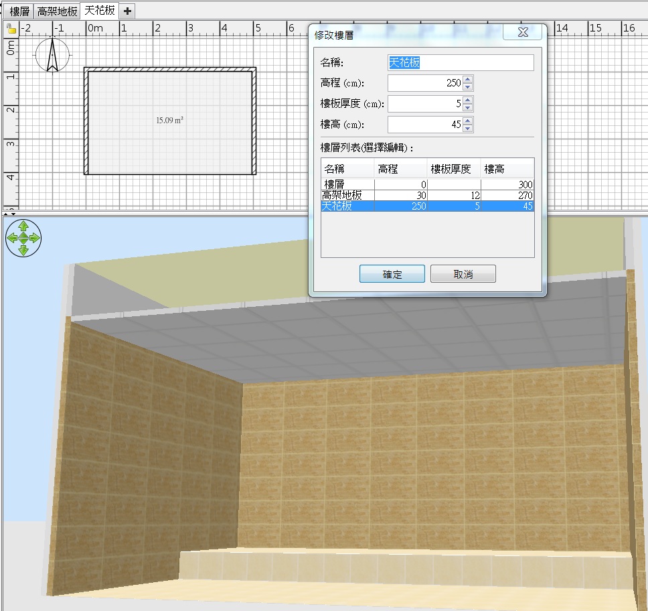Screen dimensions: 648x611
Task: Confirm the dialog with the 確定 button
Action: (392, 274)
